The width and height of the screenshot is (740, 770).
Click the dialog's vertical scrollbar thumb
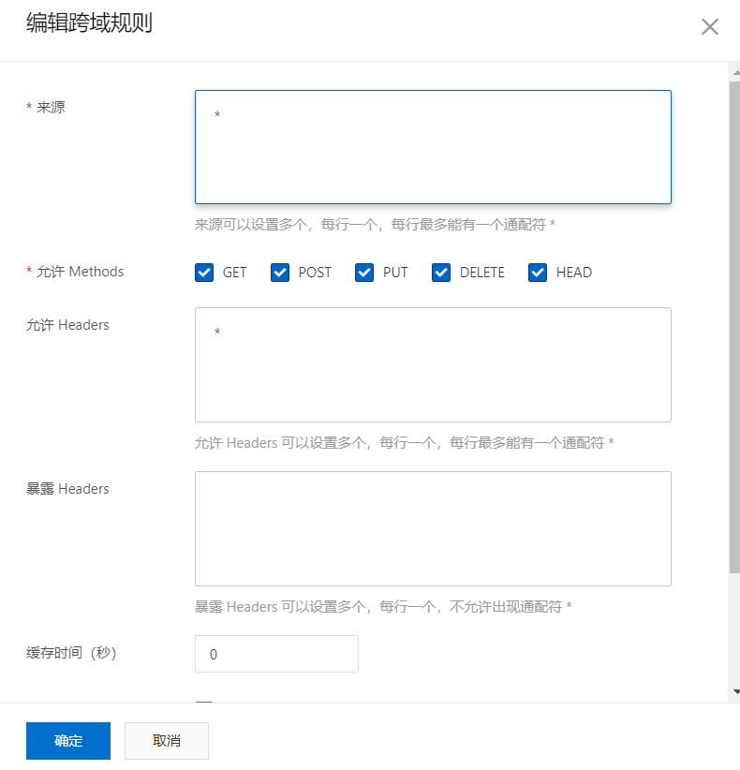coord(734,328)
